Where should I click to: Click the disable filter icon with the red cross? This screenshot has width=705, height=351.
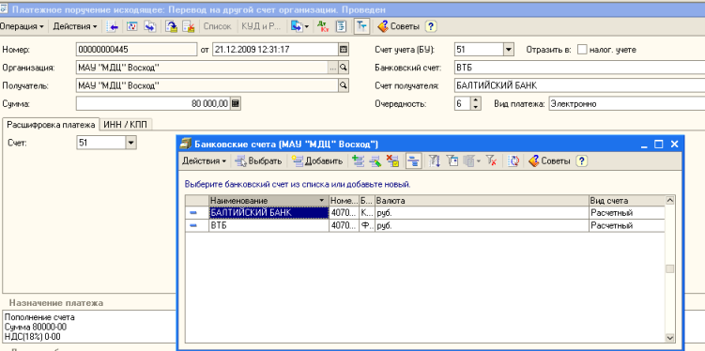pos(491,160)
